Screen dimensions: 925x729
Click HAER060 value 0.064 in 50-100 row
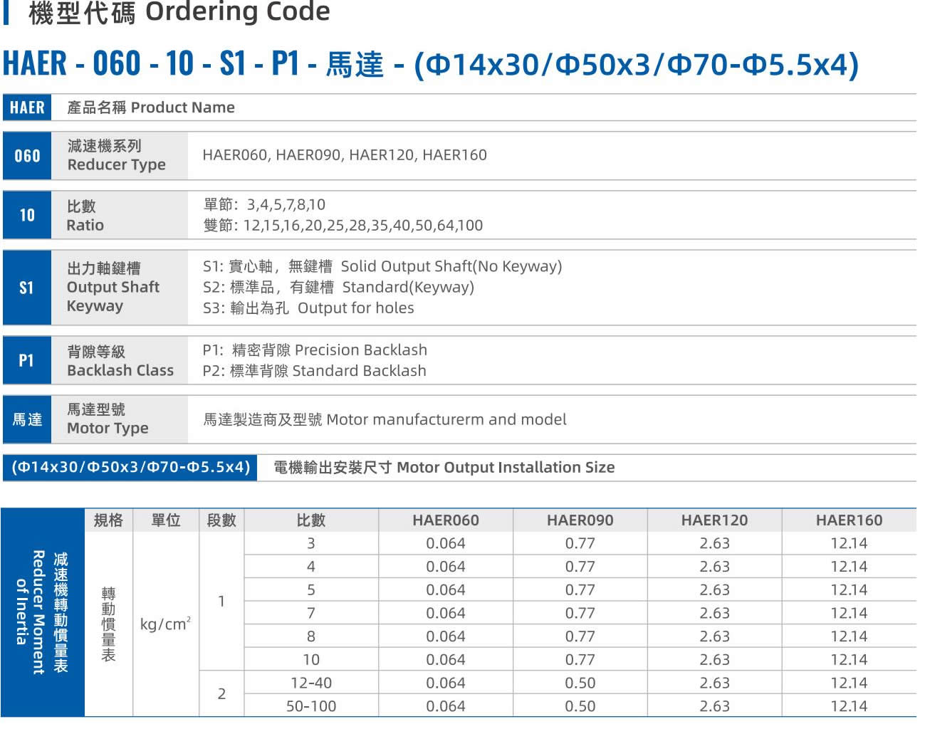(446, 707)
